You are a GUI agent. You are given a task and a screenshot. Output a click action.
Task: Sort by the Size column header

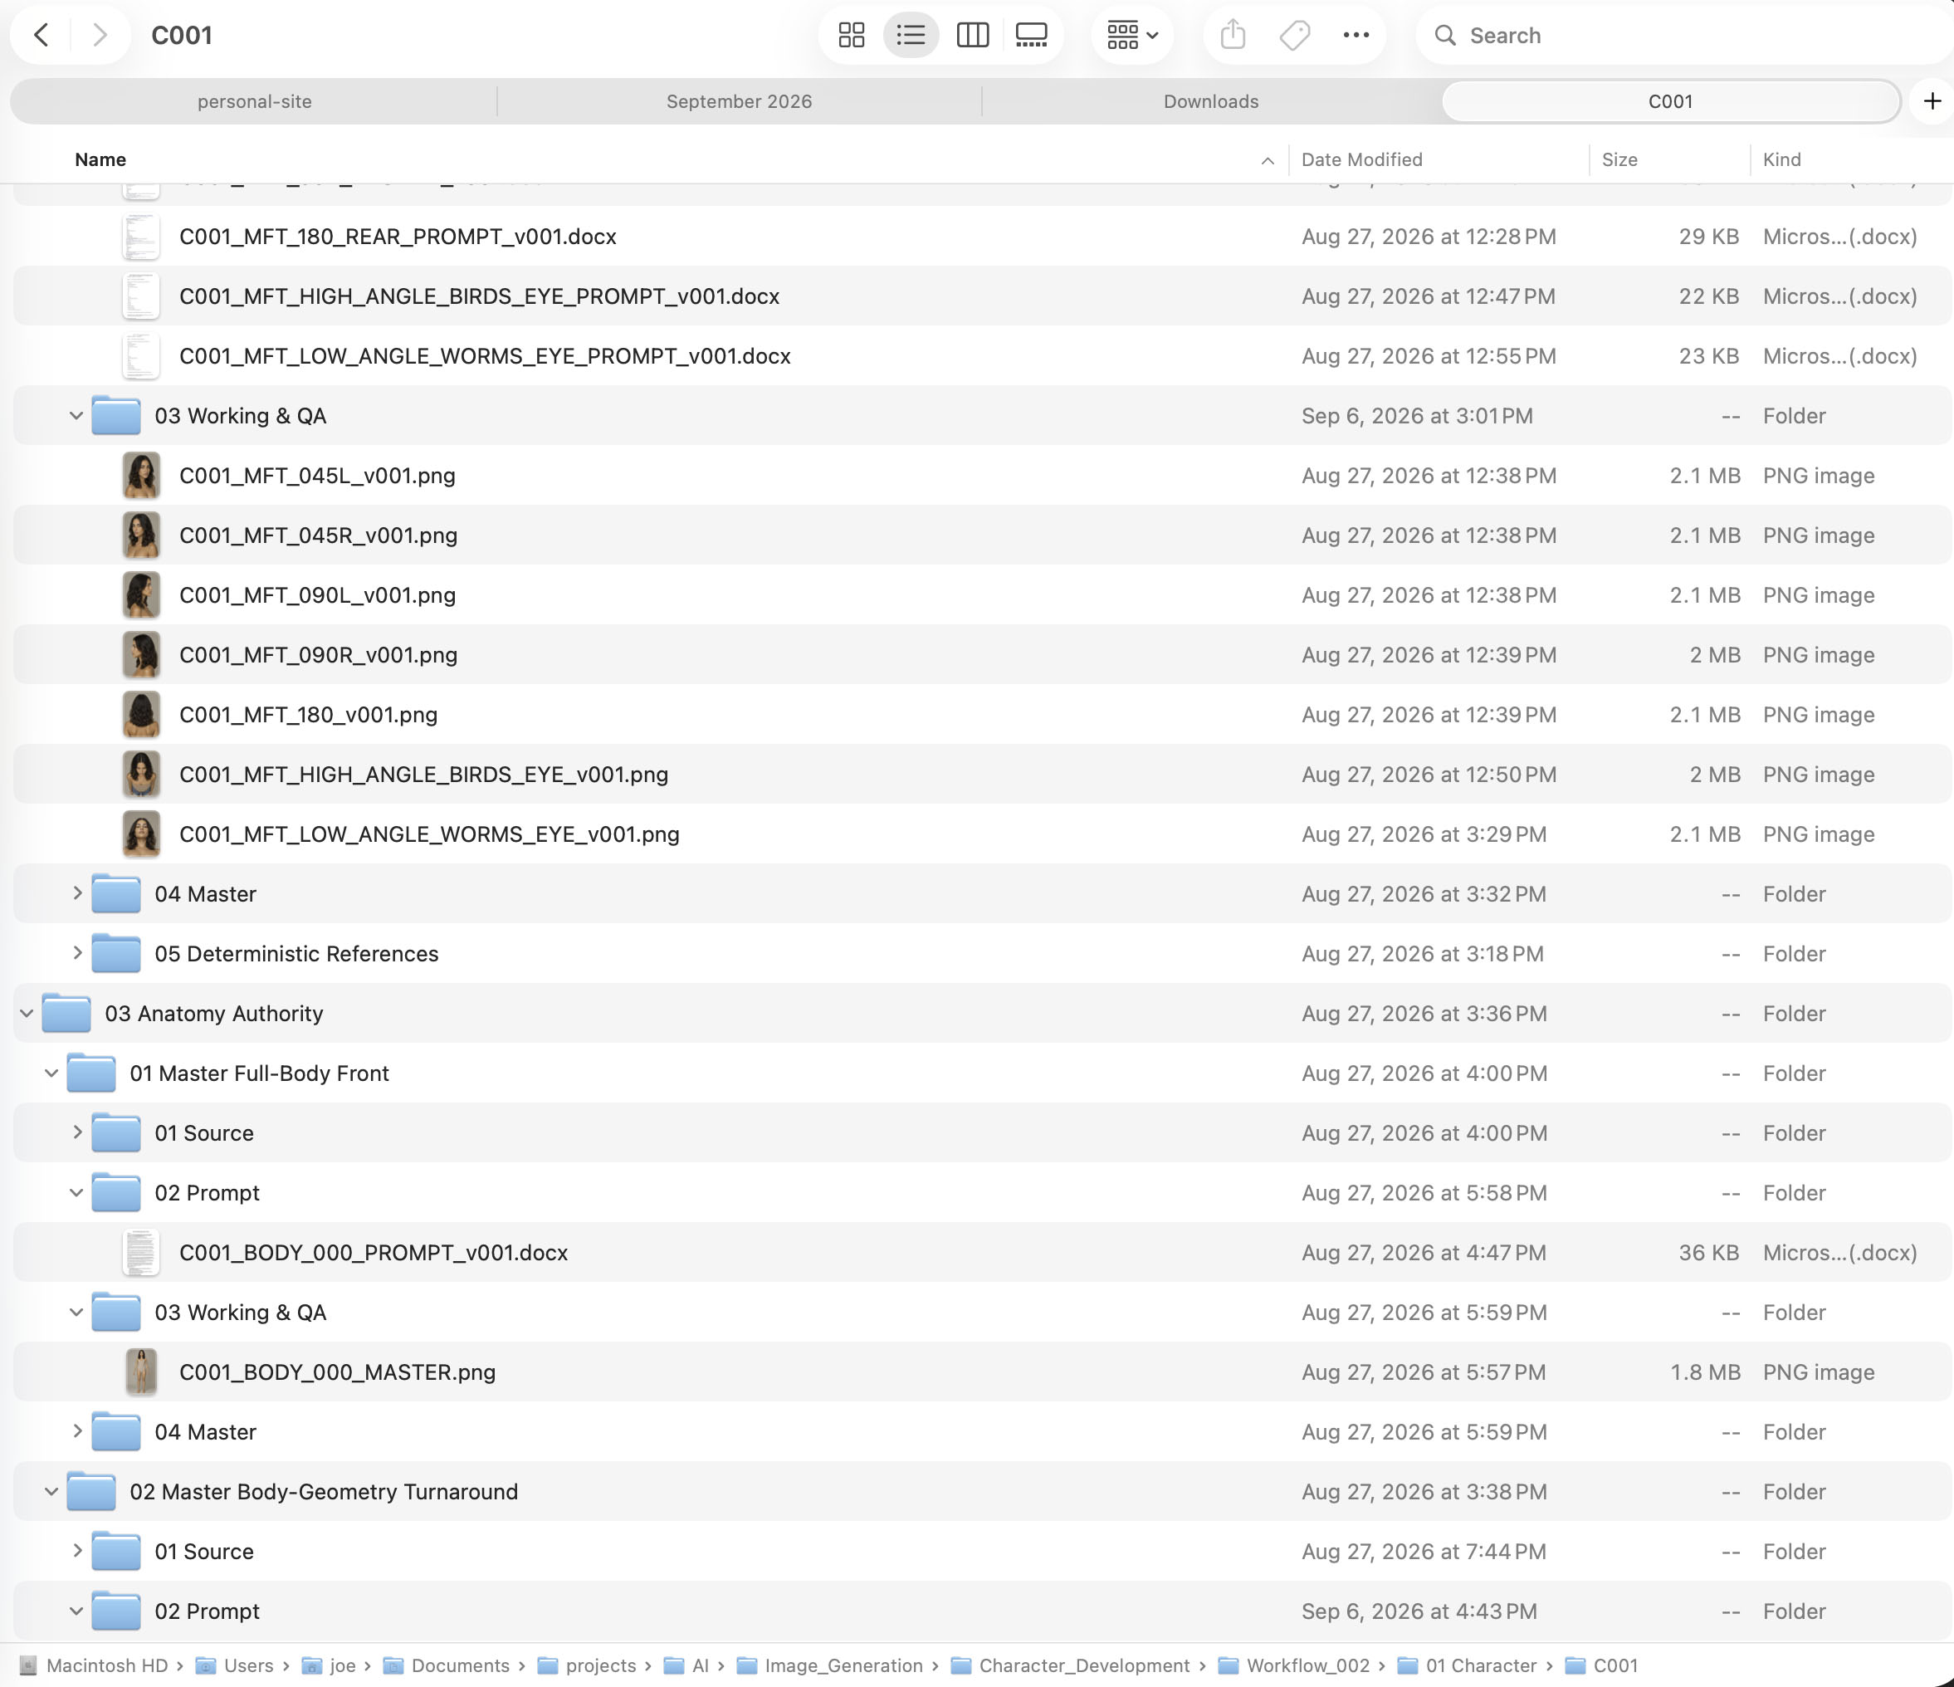point(1619,160)
